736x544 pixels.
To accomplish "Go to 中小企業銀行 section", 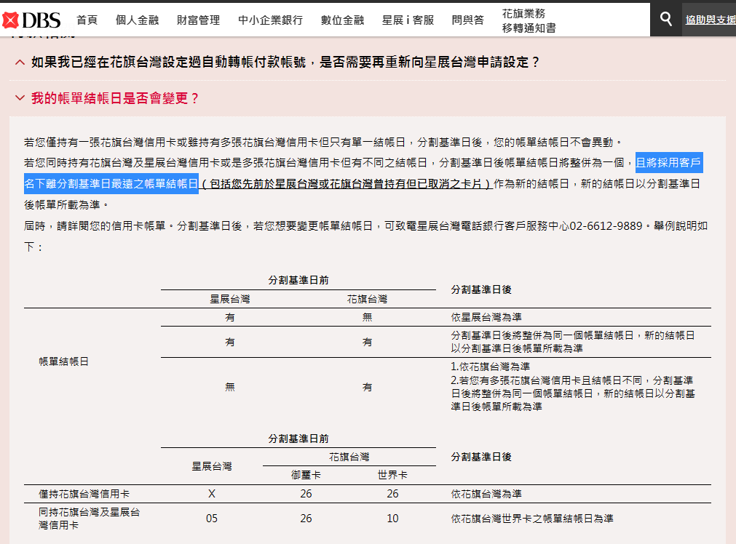I will 270,20.
